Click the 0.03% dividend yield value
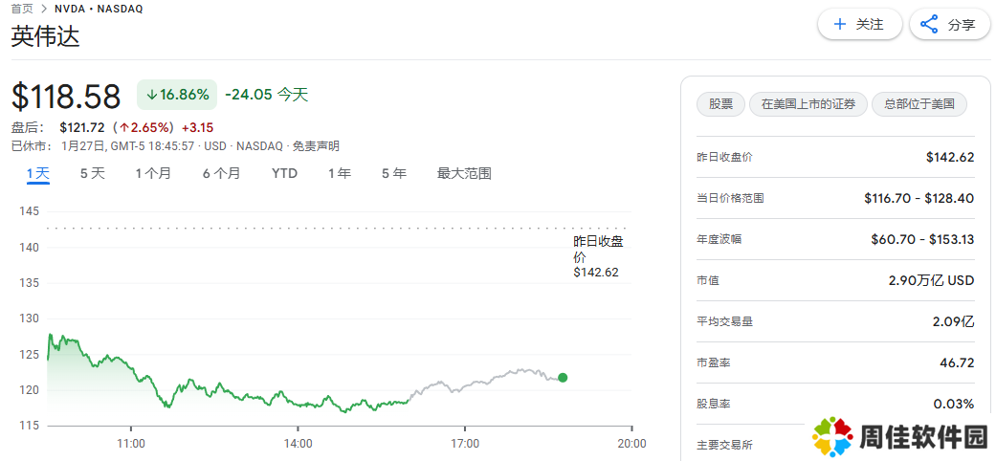The width and height of the screenshot is (996, 461). point(954,404)
